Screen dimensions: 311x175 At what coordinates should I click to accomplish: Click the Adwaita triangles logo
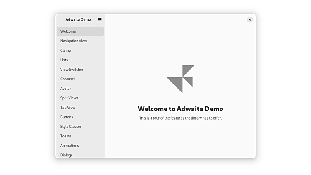(181, 79)
